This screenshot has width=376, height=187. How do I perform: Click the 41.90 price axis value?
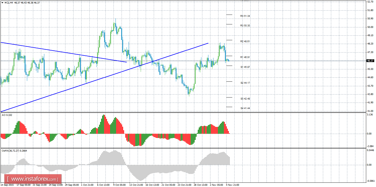tap(370, 103)
